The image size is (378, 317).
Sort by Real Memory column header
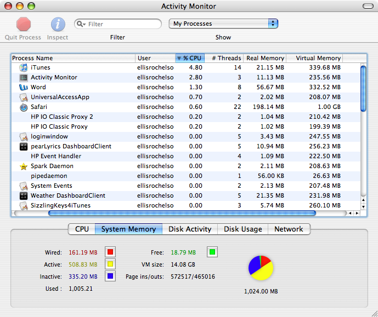(264, 58)
